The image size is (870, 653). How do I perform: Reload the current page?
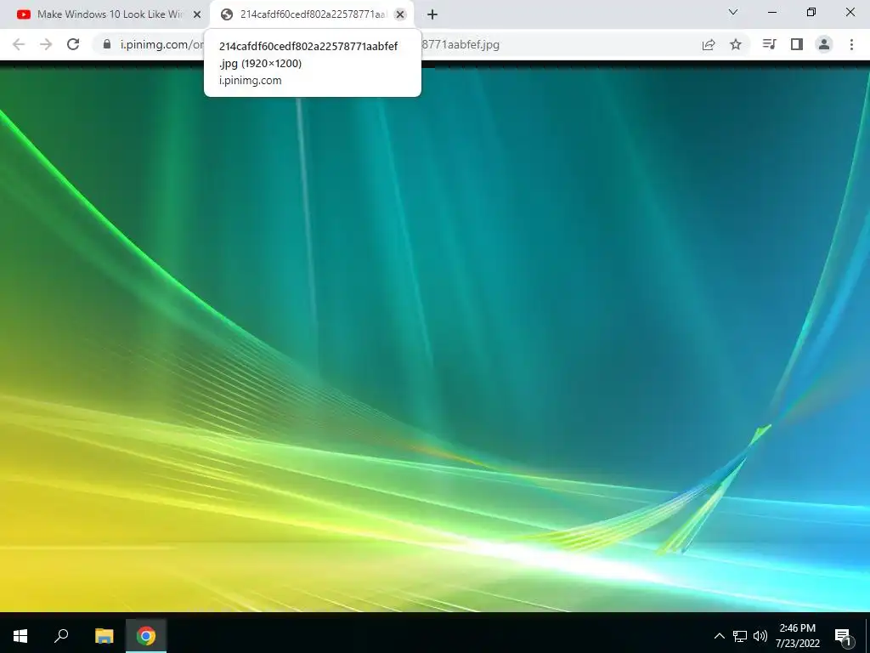[73, 44]
